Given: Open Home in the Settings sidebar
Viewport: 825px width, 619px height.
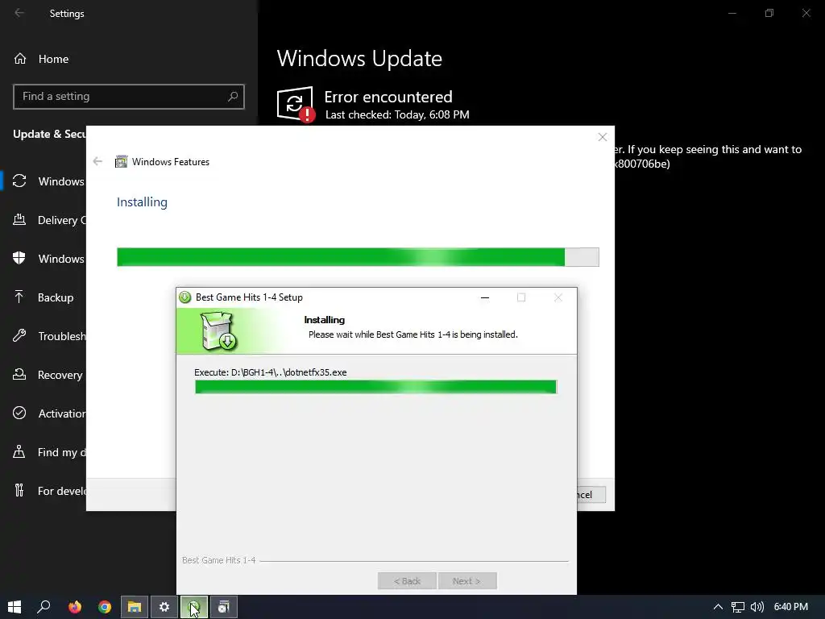Looking at the screenshot, I should point(42,59).
